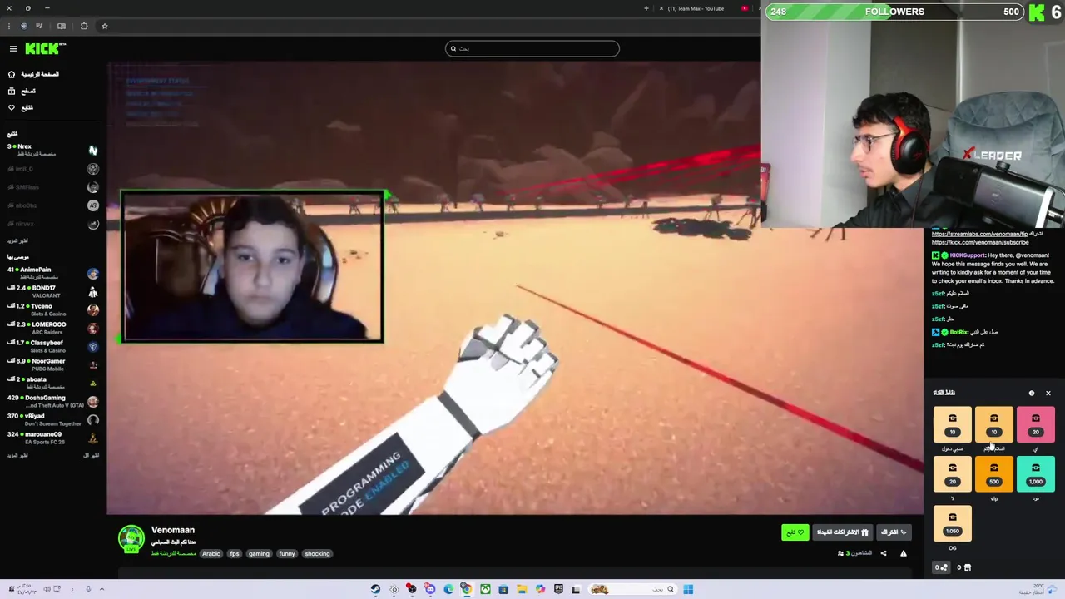1065x599 pixels.
Task: Close the Team Max YouTube tab
Action: (x=661, y=8)
